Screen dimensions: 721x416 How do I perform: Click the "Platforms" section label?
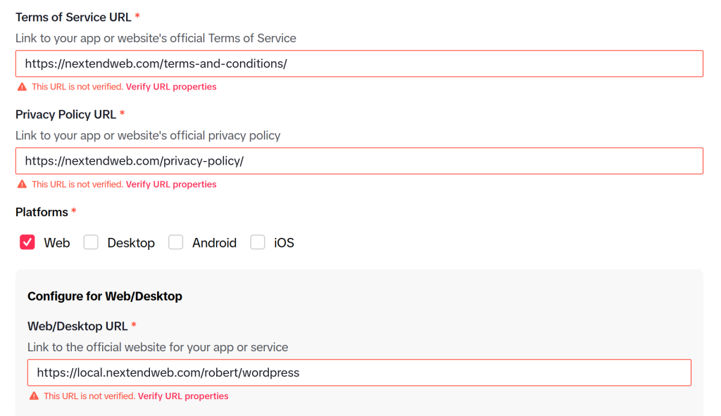42,212
